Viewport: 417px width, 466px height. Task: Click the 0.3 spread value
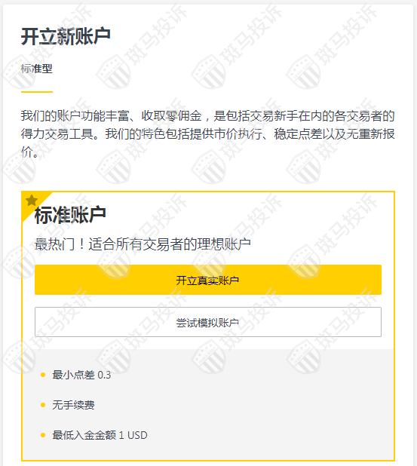click(104, 375)
